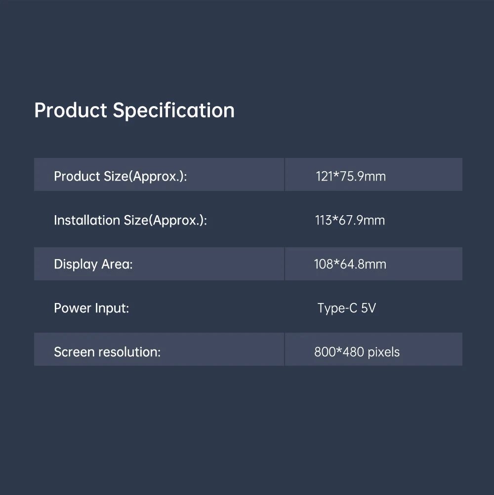The image size is (494, 495).
Task: Select the Product Size(Approx.) label
Action: point(121,176)
